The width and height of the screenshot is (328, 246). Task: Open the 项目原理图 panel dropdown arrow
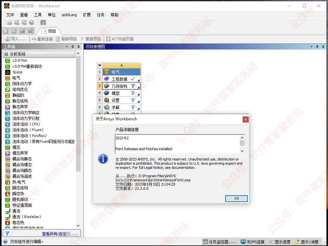pos(311,47)
